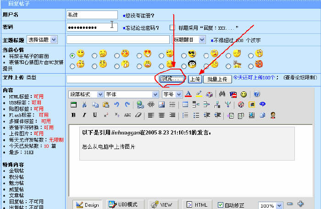Click the 浏览... browse button
The image size is (321, 209).
(x=172, y=79)
